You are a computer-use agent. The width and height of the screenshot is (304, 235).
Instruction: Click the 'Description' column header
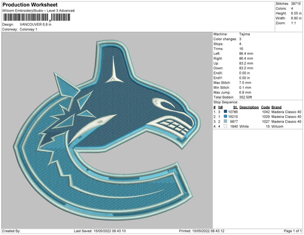click(x=249, y=107)
